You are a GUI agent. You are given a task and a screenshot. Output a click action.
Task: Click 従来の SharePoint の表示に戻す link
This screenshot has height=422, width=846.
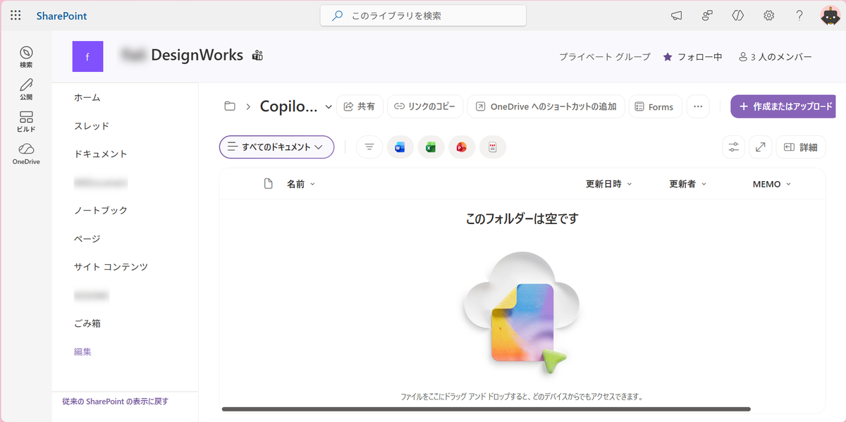[116, 401]
